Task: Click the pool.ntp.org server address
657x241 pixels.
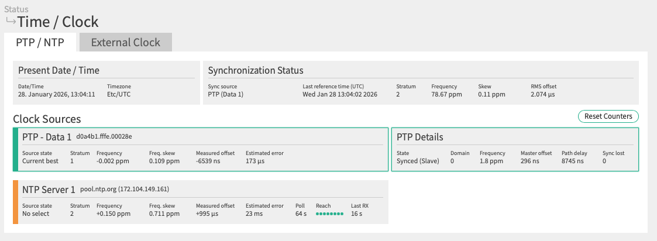Action: point(125,190)
